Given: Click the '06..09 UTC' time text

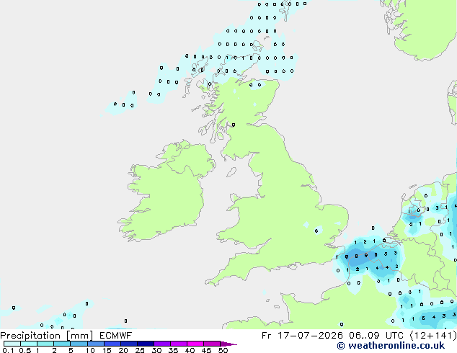Looking at the screenshot, I should tap(376, 336).
